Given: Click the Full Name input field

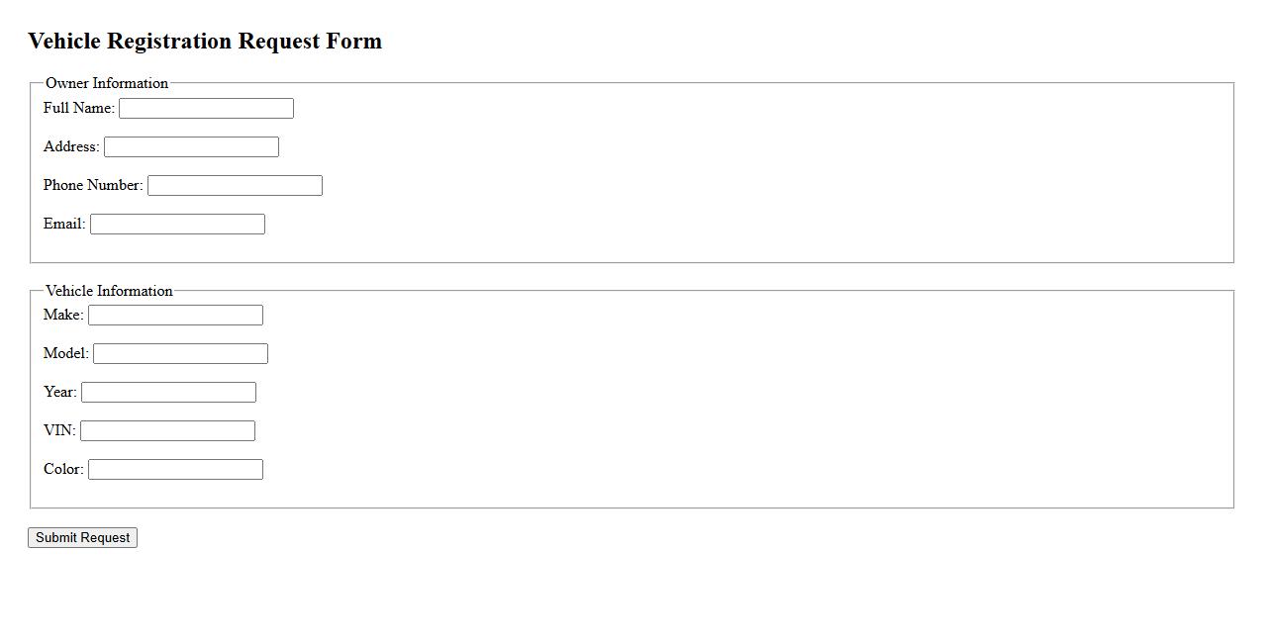Looking at the screenshot, I should tap(206, 108).
